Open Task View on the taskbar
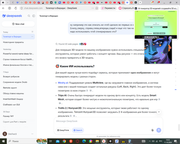Screen dimensions: 180x144 [x=51, y=141]
